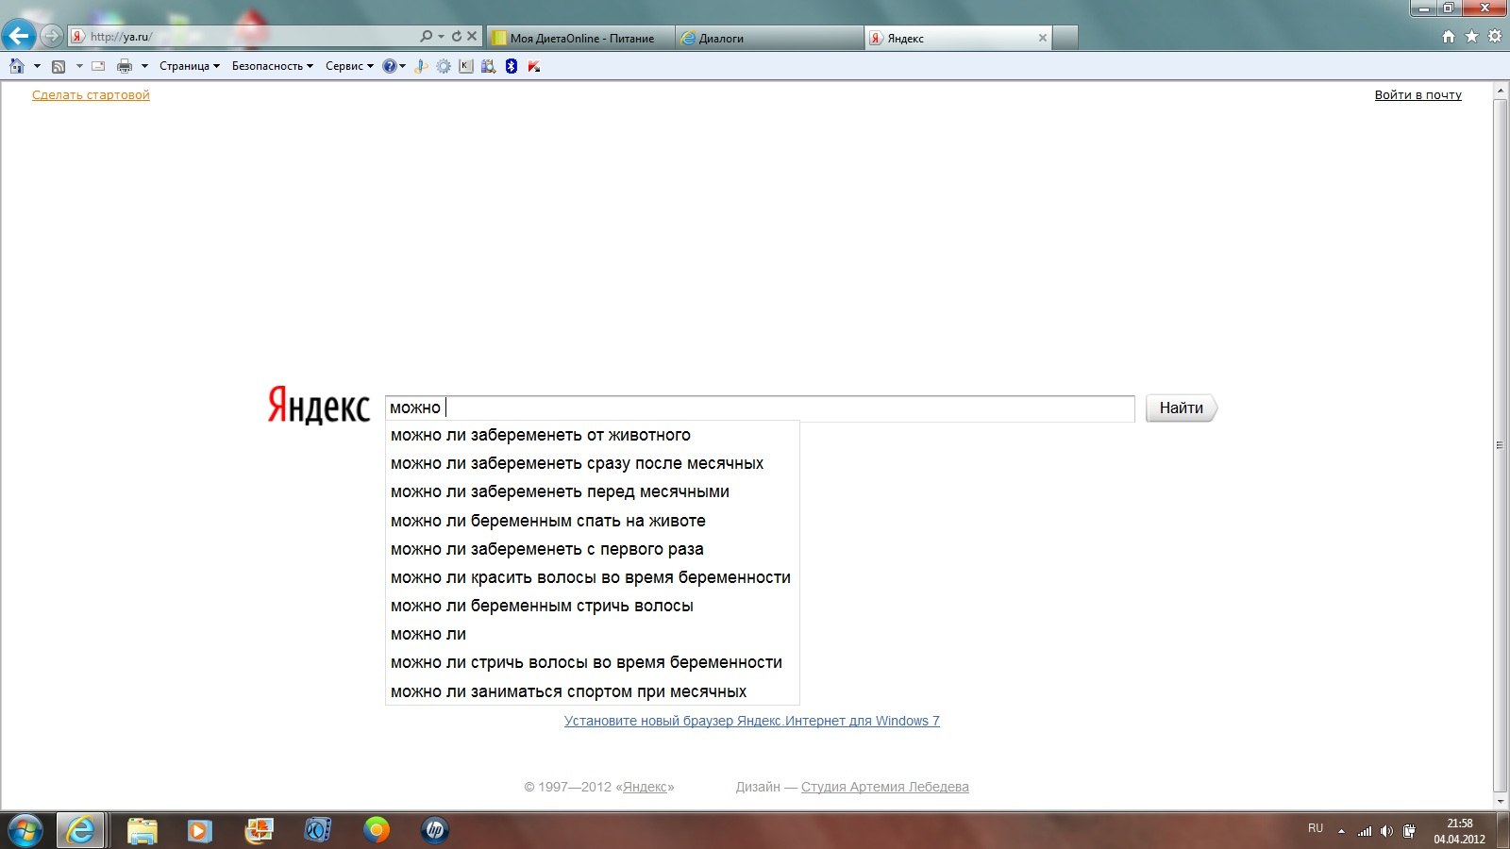The width and height of the screenshot is (1510, 849).
Task: Click the printer icon in command bar
Action: [124, 66]
